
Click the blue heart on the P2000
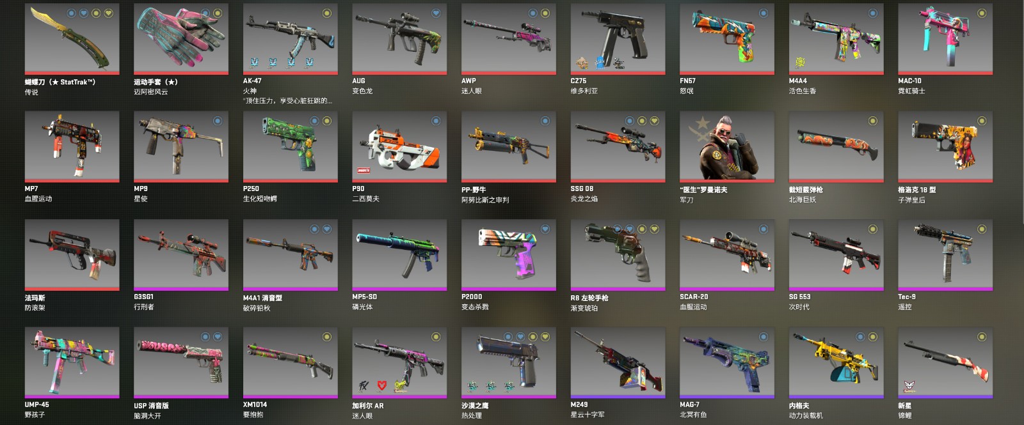tap(545, 229)
